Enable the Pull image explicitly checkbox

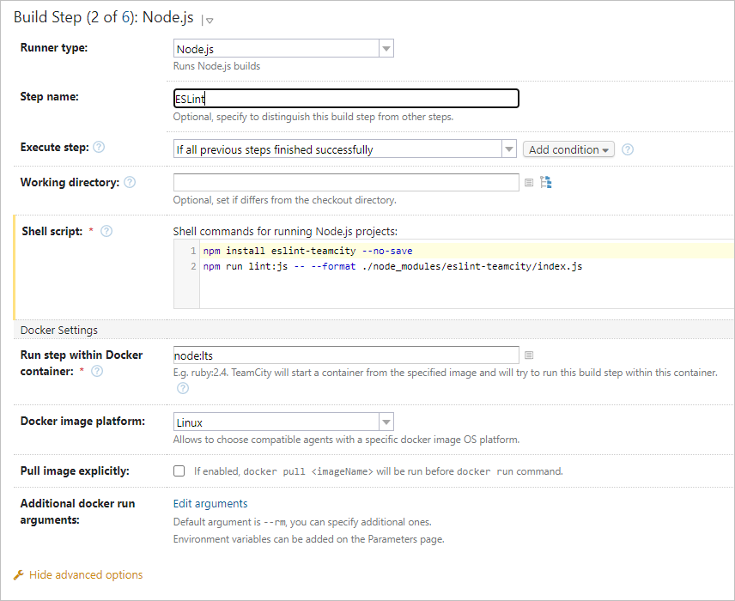click(179, 470)
